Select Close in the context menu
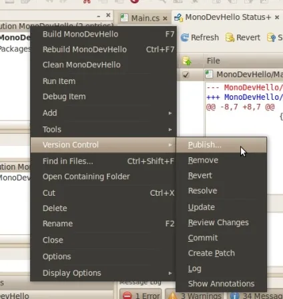Image resolution: width=283 pixels, height=299 pixels. click(103, 240)
